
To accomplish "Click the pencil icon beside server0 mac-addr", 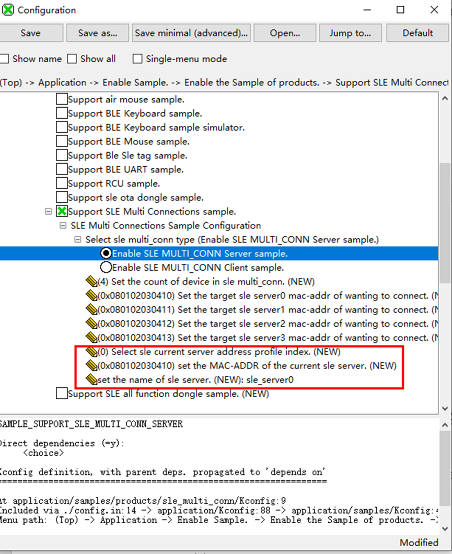I will [x=91, y=296].
